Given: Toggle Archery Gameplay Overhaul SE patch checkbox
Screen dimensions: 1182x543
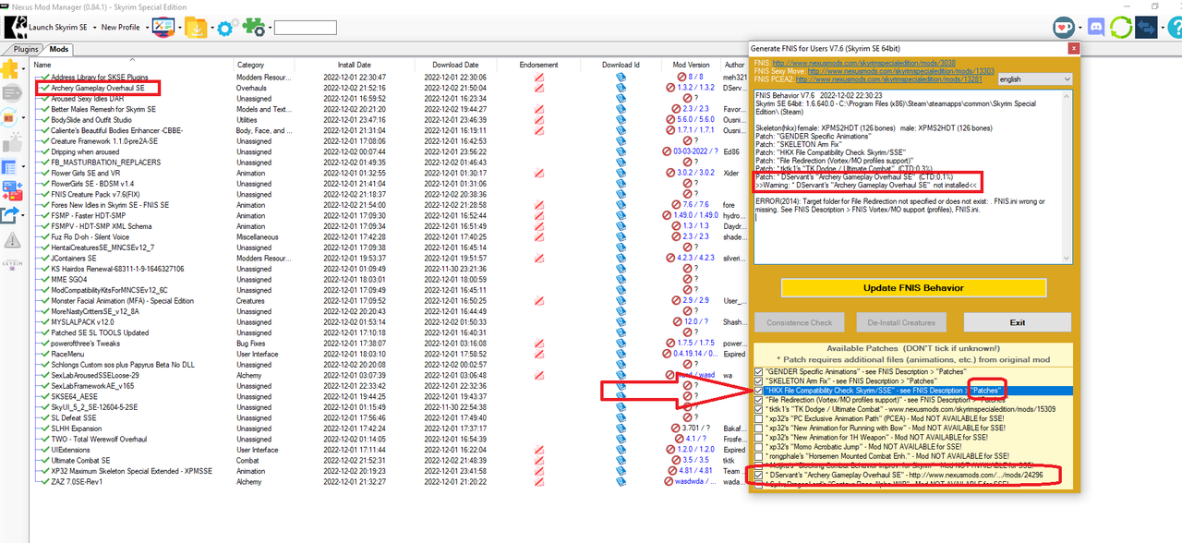Looking at the screenshot, I should [759, 476].
